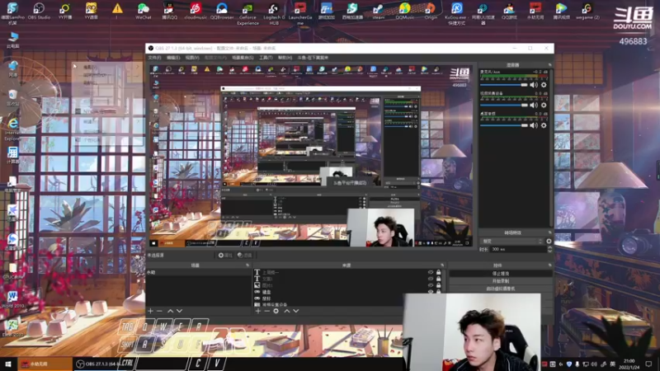Adjust the microphone/Aux volume slider
The width and height of the screenshot is (660, 371).
(504, 85)
